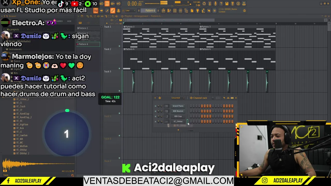The image size is (331, 186).
Task: Select VT_Crash sample in browser
Action: click(x=21, y=106)
